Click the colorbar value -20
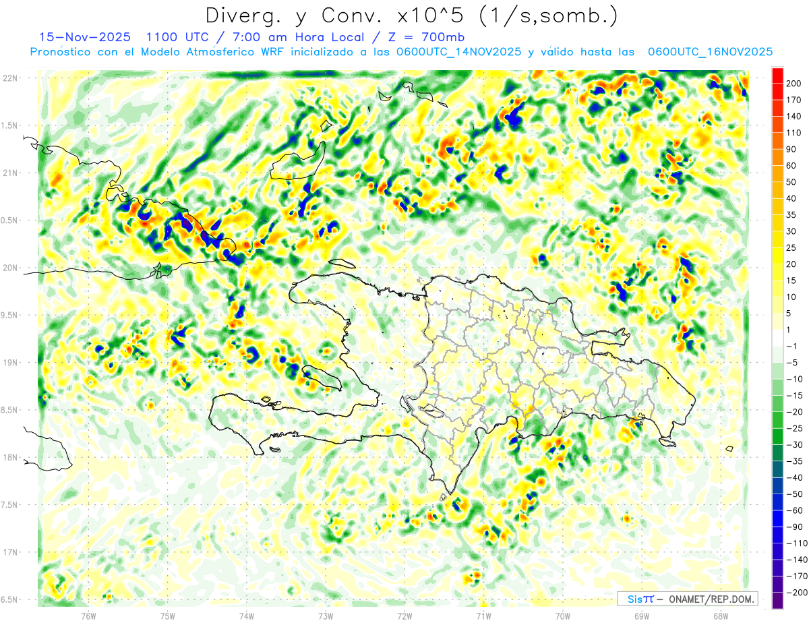Image resolution: width=809 pixels, height=625 pixels. (x=796, y=411)
